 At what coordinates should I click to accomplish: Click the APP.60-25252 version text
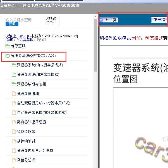52,20
